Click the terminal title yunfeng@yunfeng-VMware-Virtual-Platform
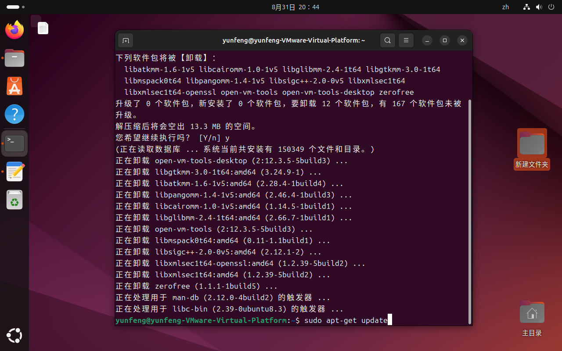This screenshot has height=351, width=562. 294,40
